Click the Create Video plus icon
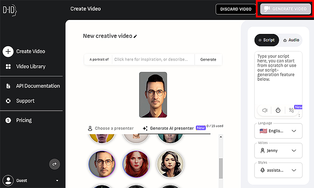Image resolution: width=314 pixels, height=188 pixels. point(8,51)
